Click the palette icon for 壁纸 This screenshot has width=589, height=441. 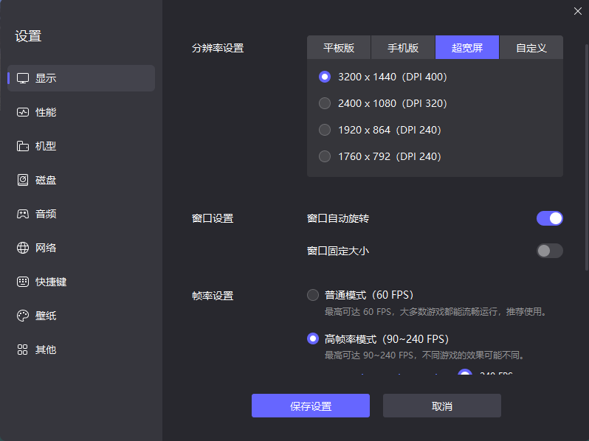tap(23, 316)
